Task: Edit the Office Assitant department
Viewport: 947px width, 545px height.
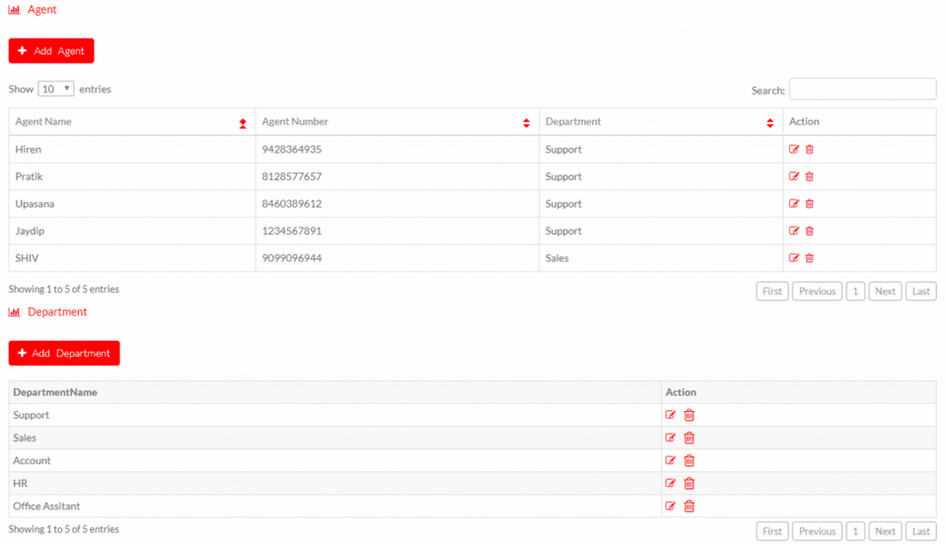Action: pyautogui.click(x=671, y=506)
